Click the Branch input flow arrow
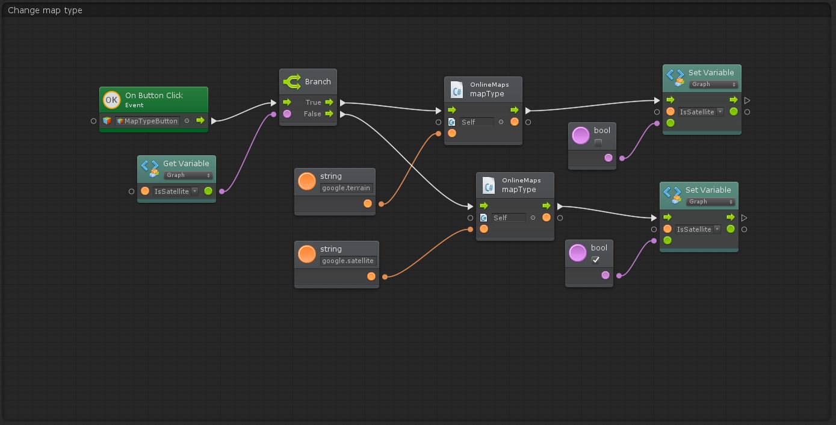The height and width of the screenshot is (425, 836). [x=287, y=102]
